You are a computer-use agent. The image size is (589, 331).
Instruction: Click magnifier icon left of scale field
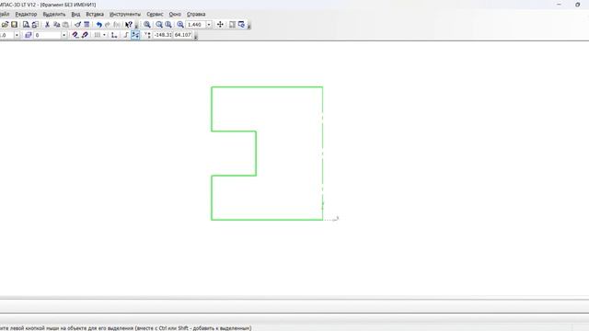[180, 25]
